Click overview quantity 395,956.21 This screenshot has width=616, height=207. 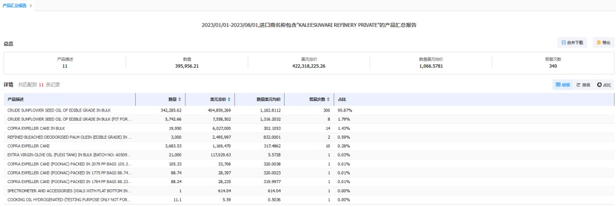[x=187, y=67]
